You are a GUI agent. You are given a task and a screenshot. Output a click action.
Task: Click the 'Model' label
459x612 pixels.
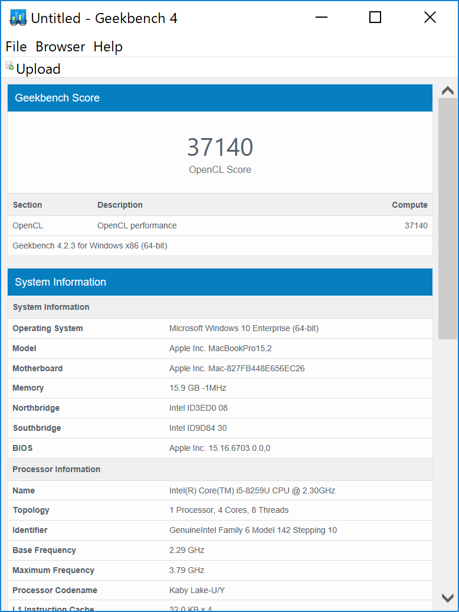tap(24, 348)
